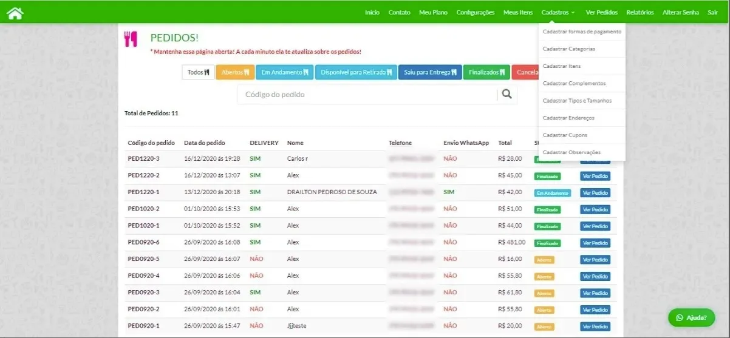Select Cadastrar Endereços from the dropdown
This screenshot has width=730, height=338.
coord(582,118)
